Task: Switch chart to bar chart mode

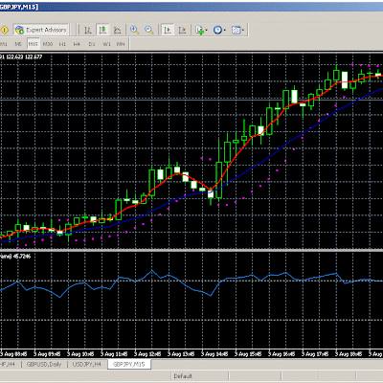Action: pyautogui.click(x=88, y=30)
